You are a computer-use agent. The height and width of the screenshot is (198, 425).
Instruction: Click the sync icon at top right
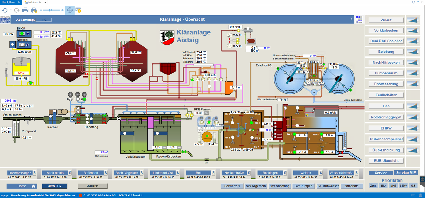[x=413, y=2]
